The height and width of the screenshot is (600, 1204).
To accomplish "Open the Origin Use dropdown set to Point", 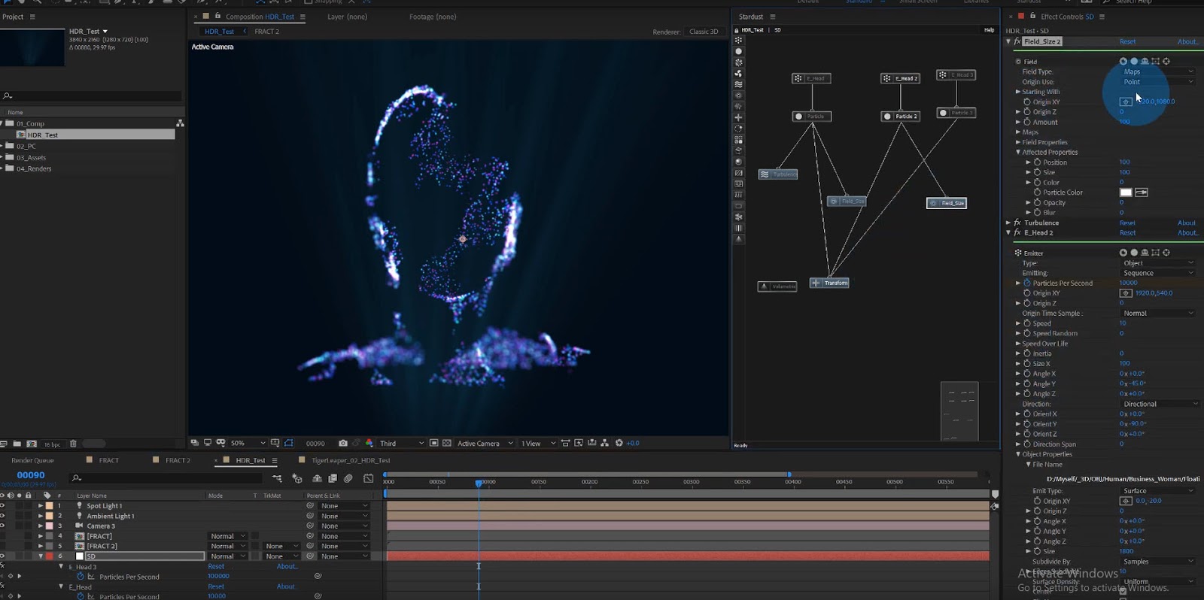I will [x=1158, y=82].
